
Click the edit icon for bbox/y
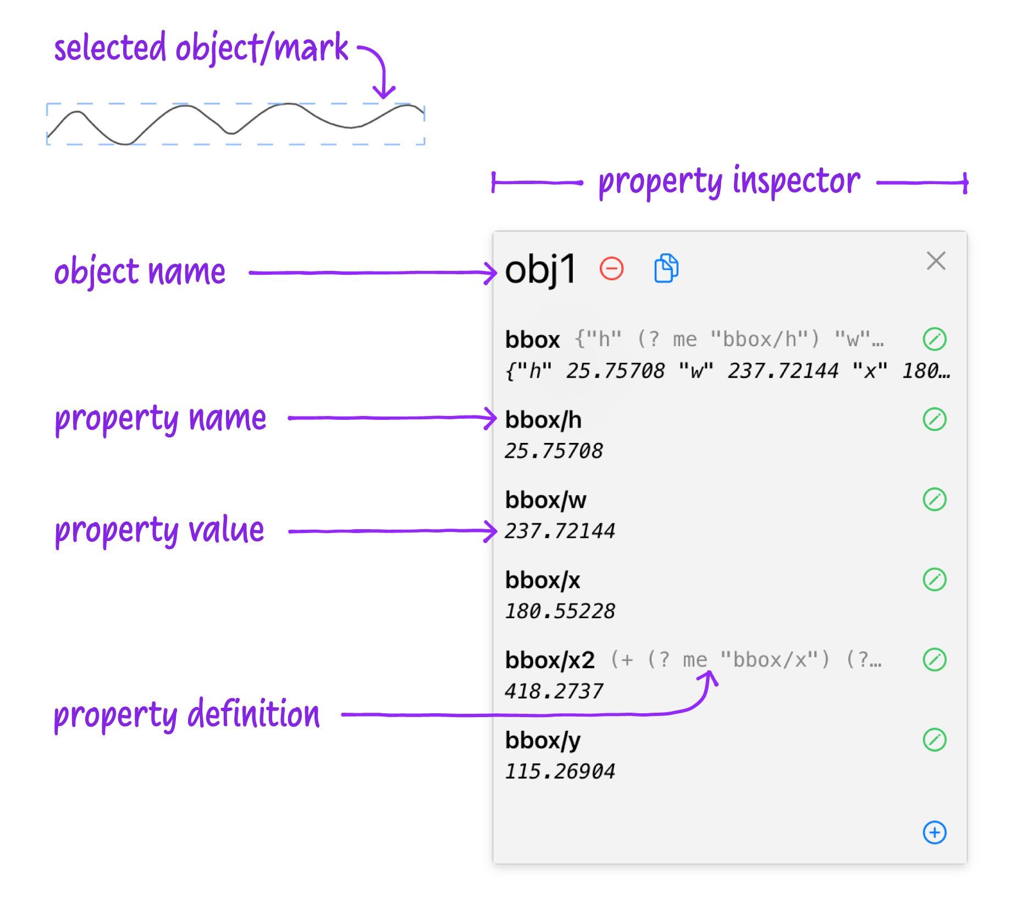point(934,740)
